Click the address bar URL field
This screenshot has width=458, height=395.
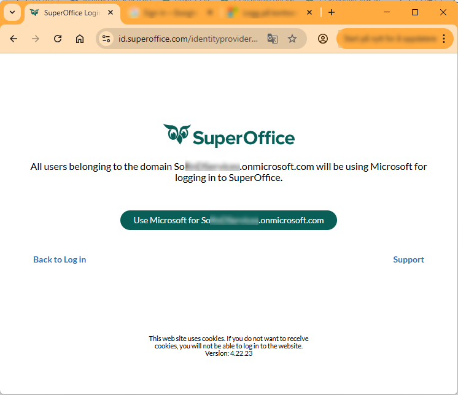tap(188, 39)
